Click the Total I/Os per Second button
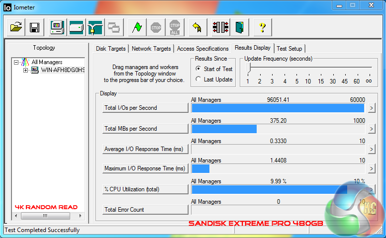The image size is (386, 238). (145, 108)
